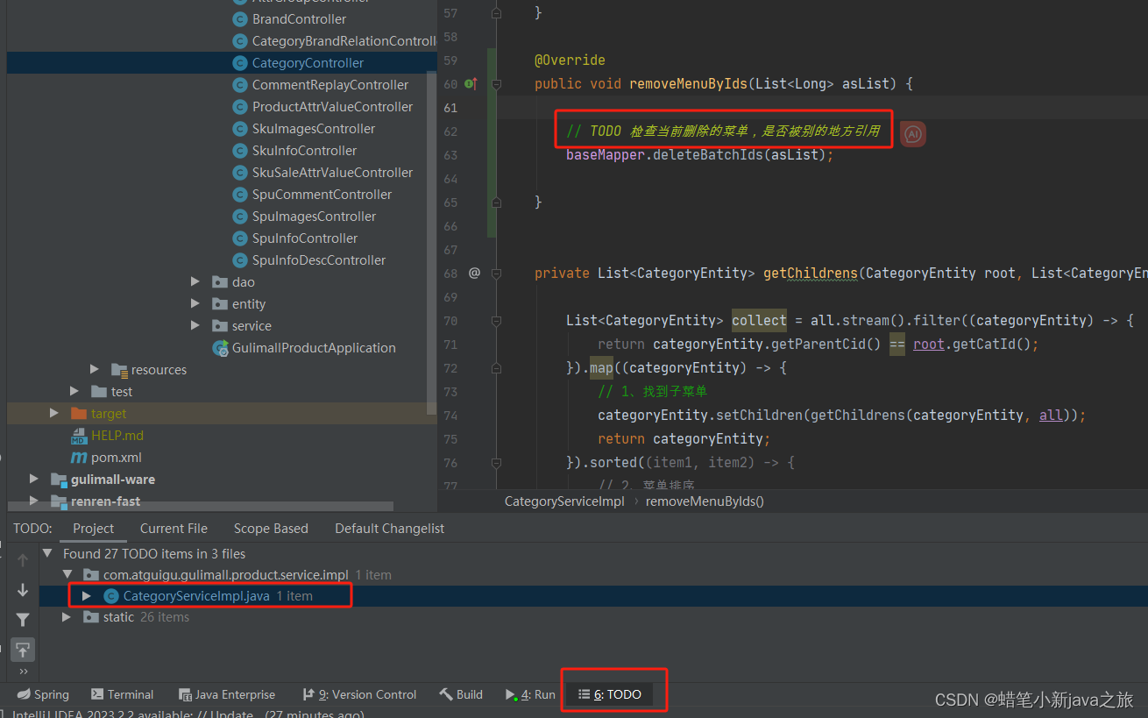
Task: Click the override gutter icon on line 60
Action: [470, 84]
